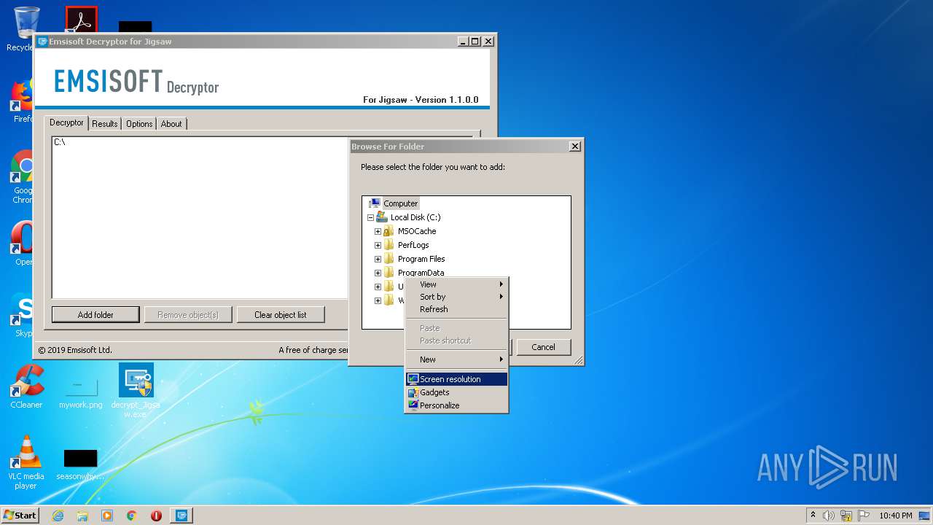Click the Start button

[x=20, y=516]
